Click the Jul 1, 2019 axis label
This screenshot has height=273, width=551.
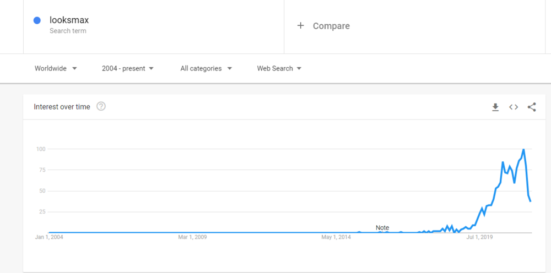(x=480, y=238)
